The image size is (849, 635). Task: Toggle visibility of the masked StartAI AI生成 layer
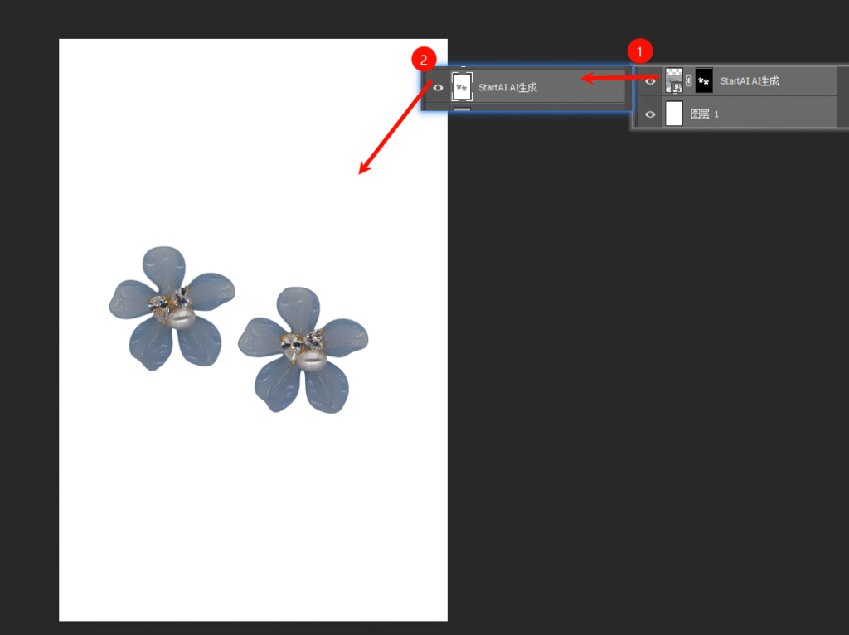[650, 81]
